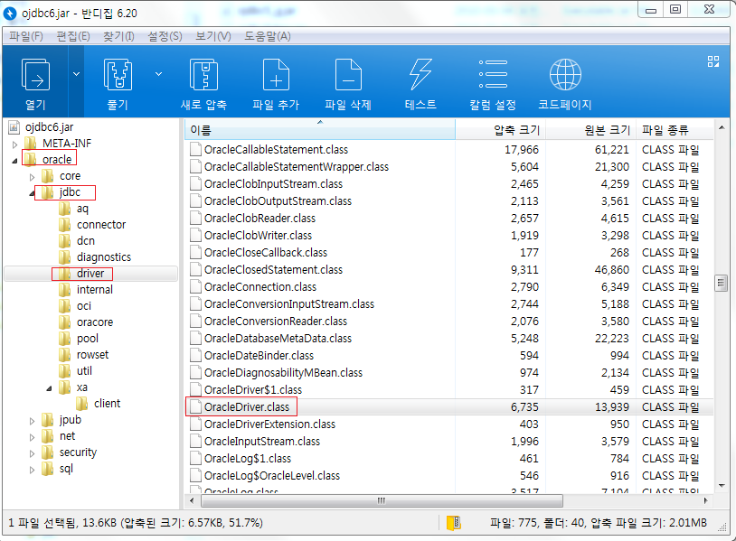
Task: Sort by the 이름 column header
Action: (320, 130)
